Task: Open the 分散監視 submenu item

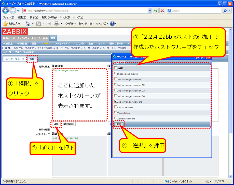Action: [x=22, y=44]
